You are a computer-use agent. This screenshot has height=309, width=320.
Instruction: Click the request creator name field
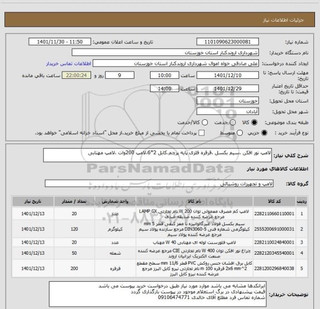176,63
